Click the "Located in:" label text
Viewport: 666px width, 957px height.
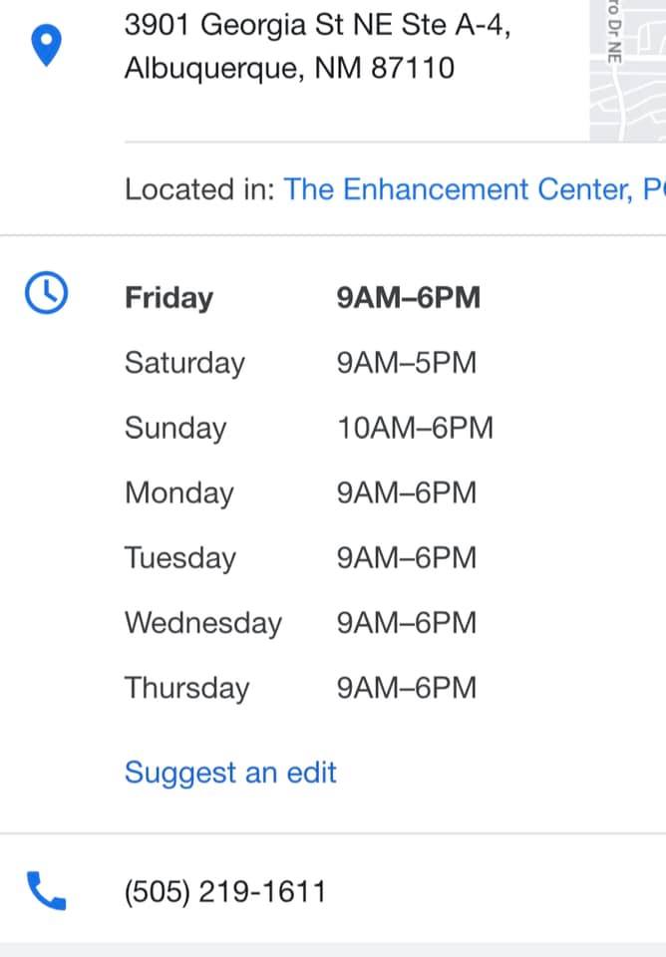point(199,189)
